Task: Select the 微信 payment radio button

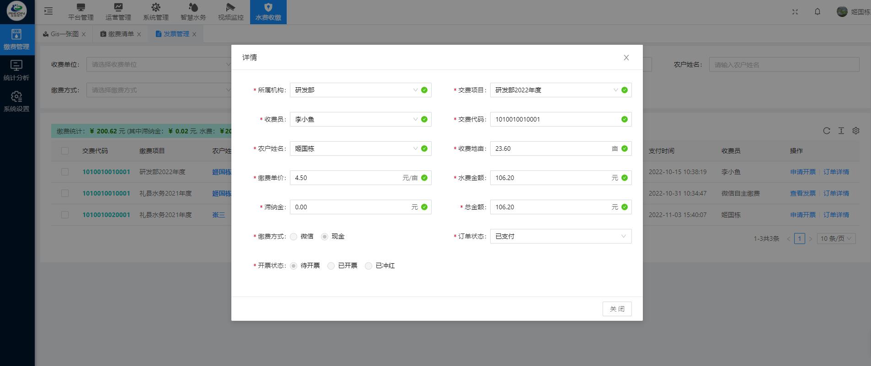Action: point(294,237)
